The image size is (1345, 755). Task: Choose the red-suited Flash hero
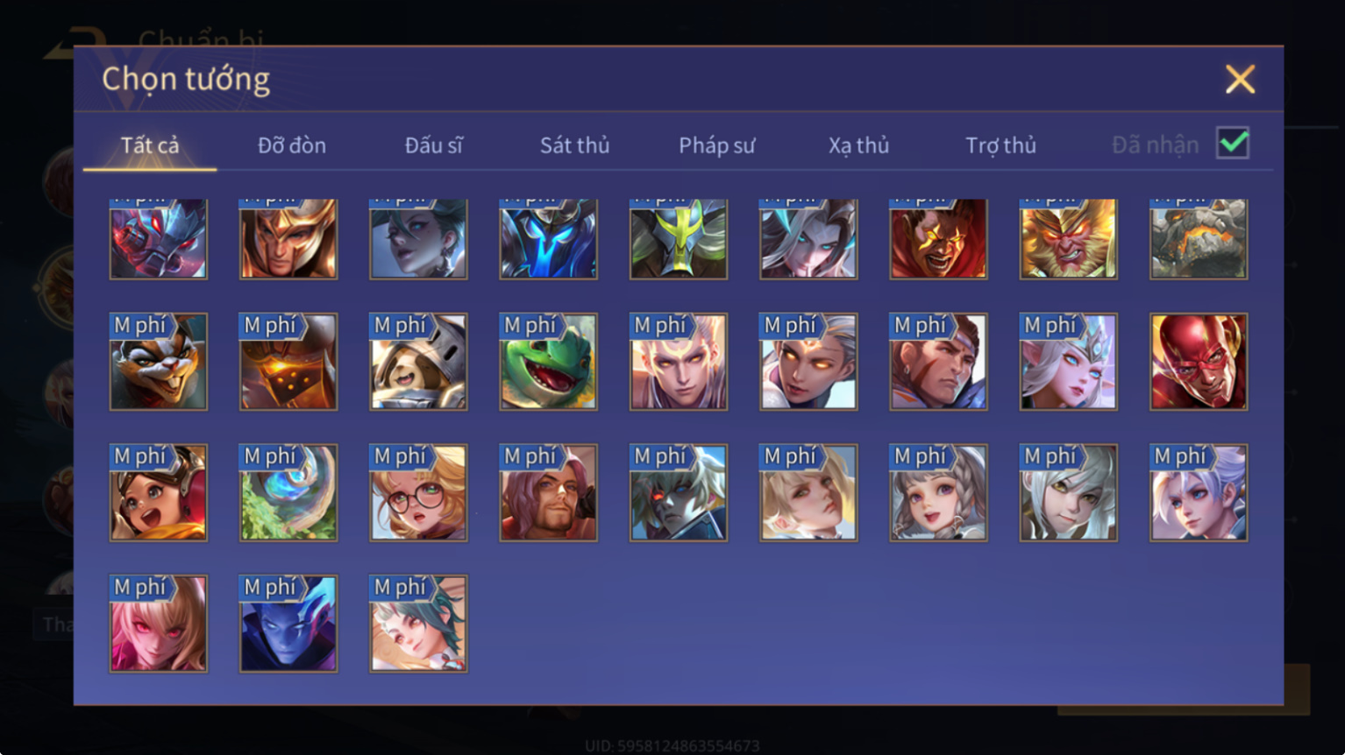[x=1199, y=362]
